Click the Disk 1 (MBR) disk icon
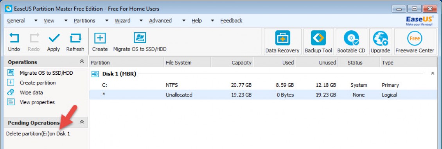This screenshot has width=442, height=149. coord(95,74)
